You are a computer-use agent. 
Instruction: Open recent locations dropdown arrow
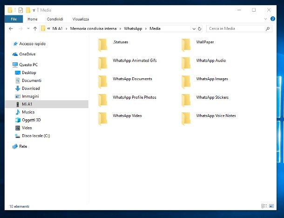28,28
